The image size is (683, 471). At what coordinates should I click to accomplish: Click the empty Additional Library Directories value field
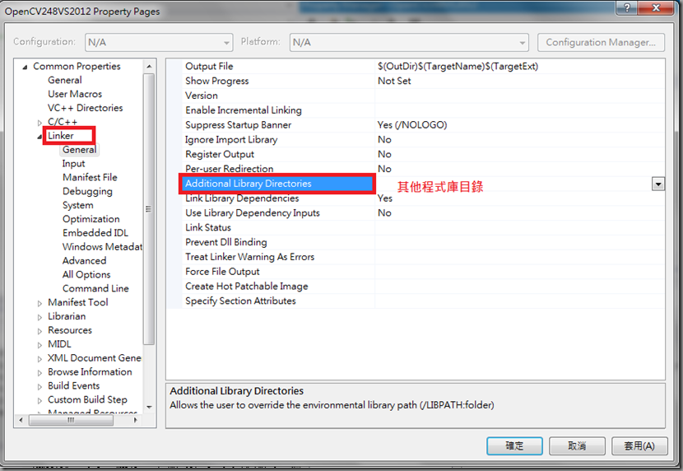click(x=514, y=184)
